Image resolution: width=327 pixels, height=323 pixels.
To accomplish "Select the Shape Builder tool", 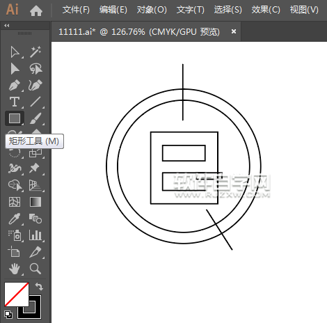I will tap(15, 185).
